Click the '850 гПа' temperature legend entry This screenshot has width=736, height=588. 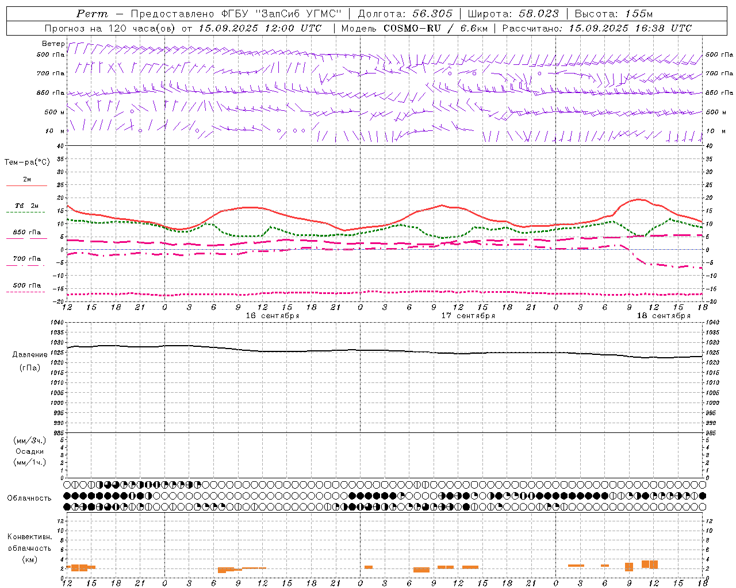[27, 233]
